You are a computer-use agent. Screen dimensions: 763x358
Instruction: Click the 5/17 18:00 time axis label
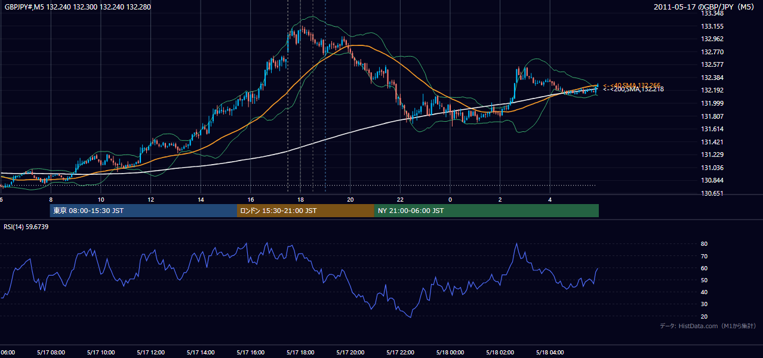[x=300, y=353]
